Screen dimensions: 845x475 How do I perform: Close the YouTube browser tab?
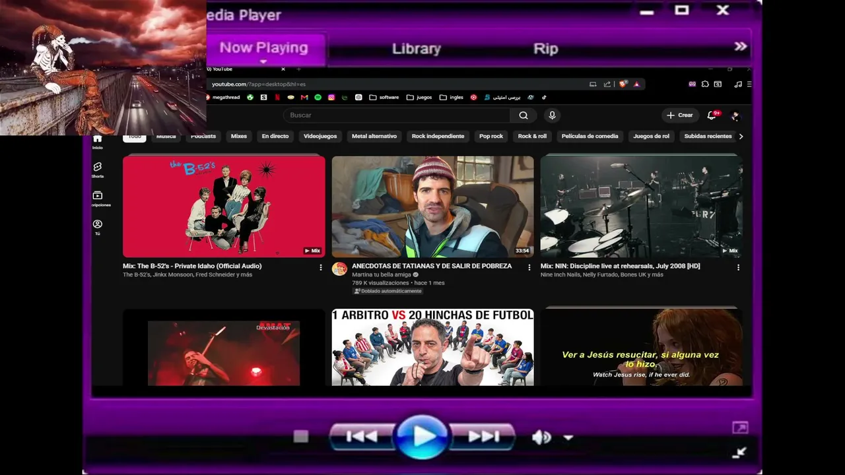[283, 69]
